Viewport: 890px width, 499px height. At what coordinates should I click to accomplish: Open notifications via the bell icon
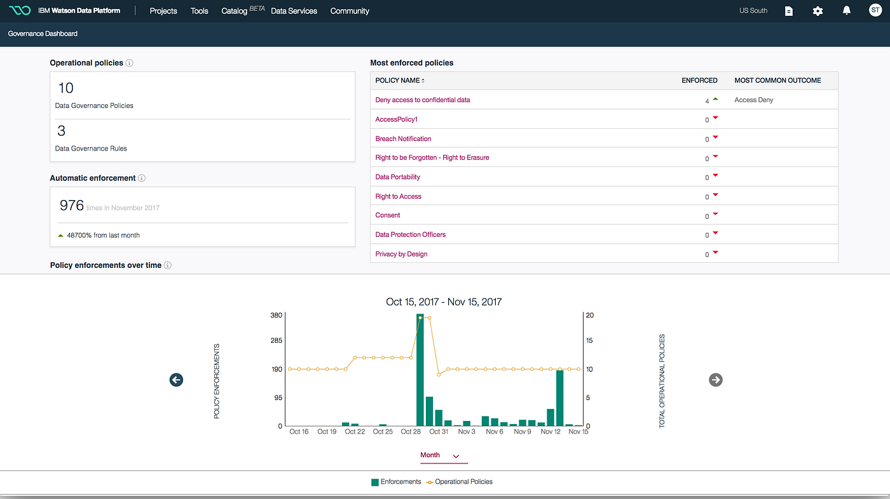click(x=846, y=11)
